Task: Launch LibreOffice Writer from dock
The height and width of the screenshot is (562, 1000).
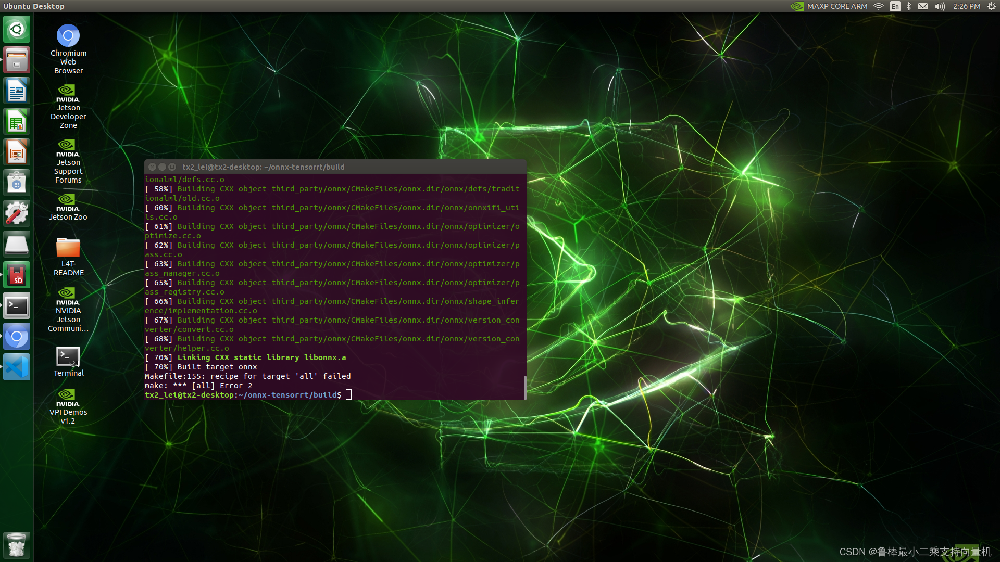Action: (17, 91)
